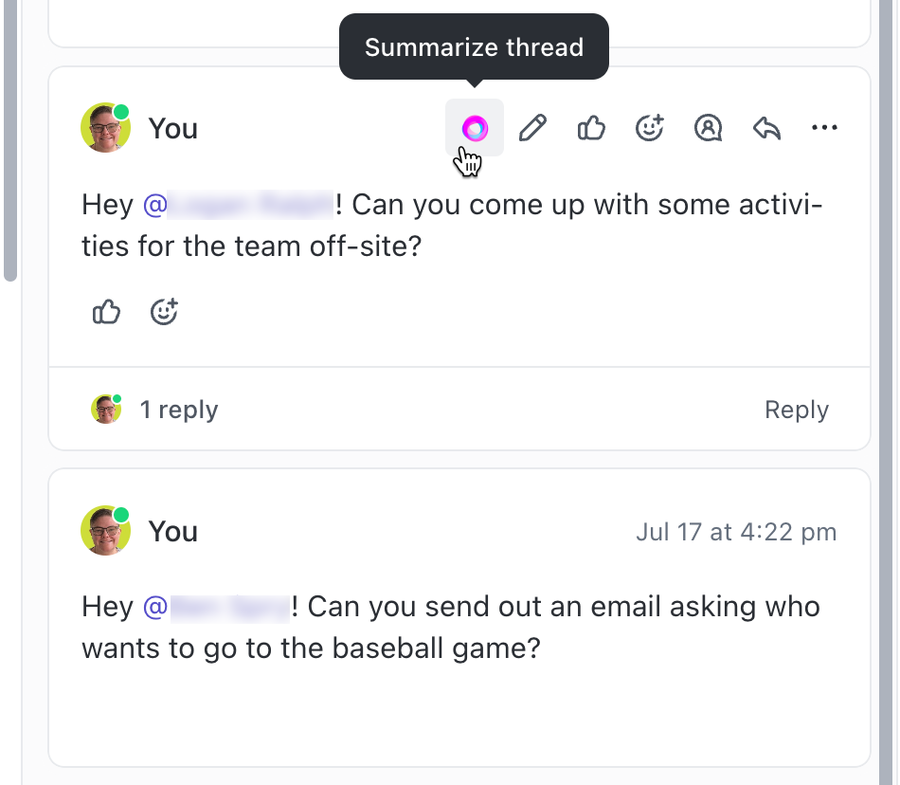
Task: Click the Summarize thread AI icon
Action: click(x=475, y=128)
